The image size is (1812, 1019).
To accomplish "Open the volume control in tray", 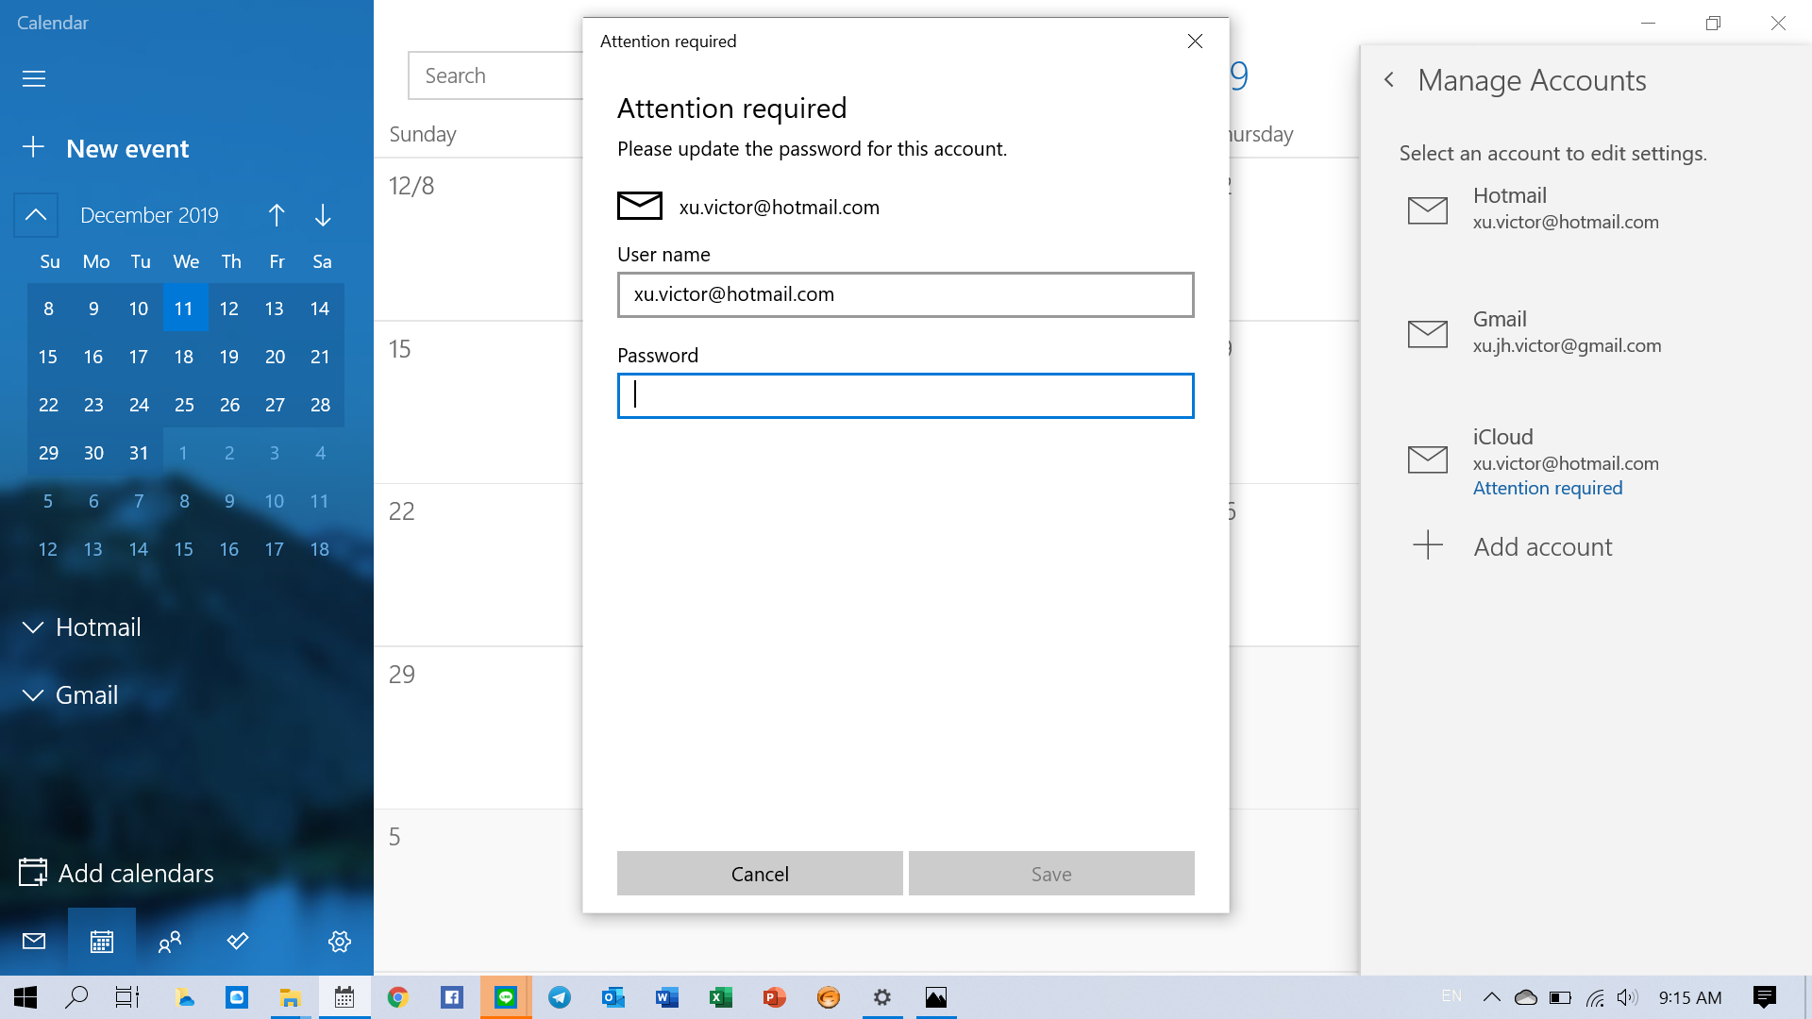I will click(x=1627, y=997).
